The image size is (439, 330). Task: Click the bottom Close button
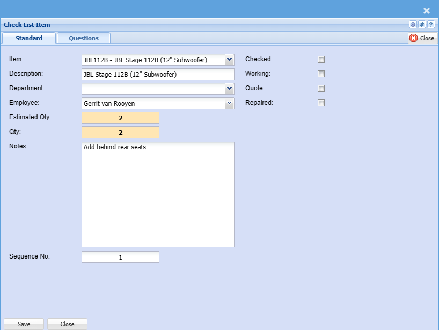[x=67, y=324]
